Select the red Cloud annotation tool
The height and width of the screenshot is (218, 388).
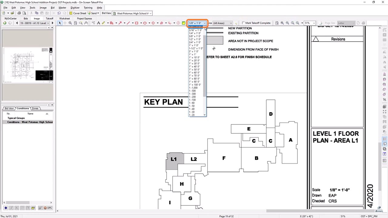pos(161,23)
